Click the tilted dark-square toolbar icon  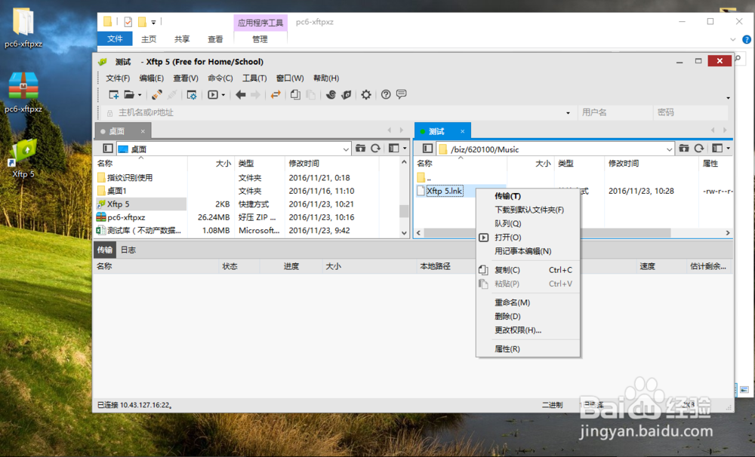(x=347, y=95)
